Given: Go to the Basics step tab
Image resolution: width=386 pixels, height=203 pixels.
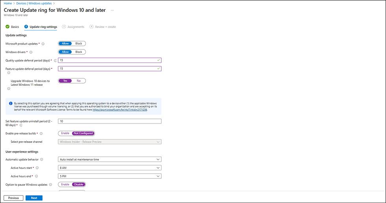Looking at the screenshot, I should pyautogui.click(x=12, y=27).
